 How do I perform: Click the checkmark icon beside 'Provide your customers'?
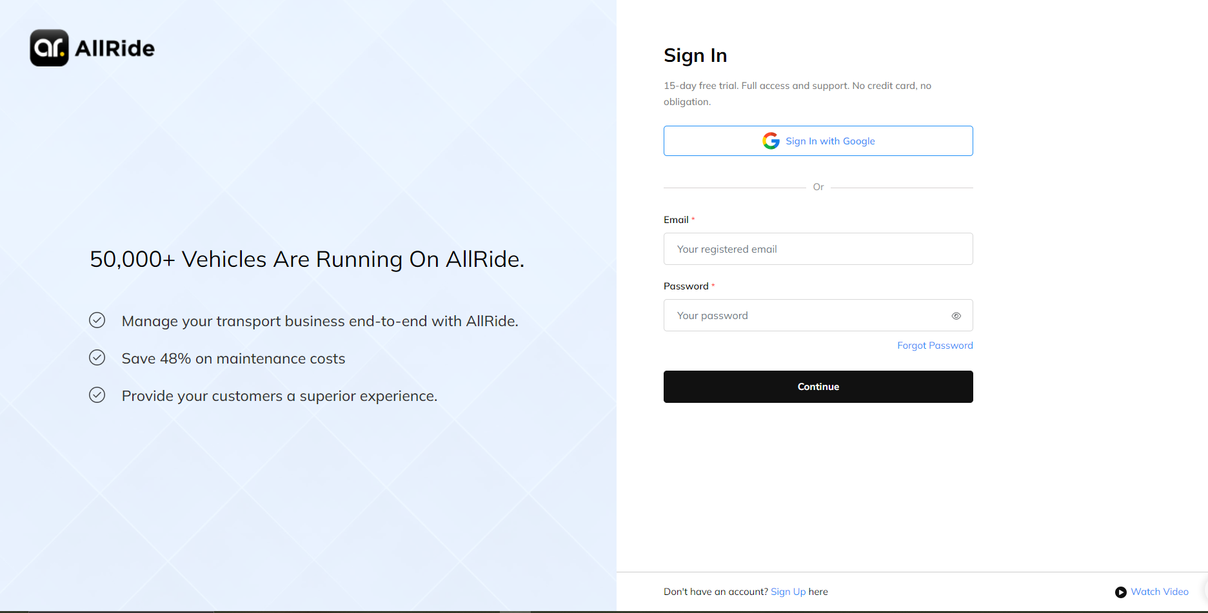(x=97, y=395)
